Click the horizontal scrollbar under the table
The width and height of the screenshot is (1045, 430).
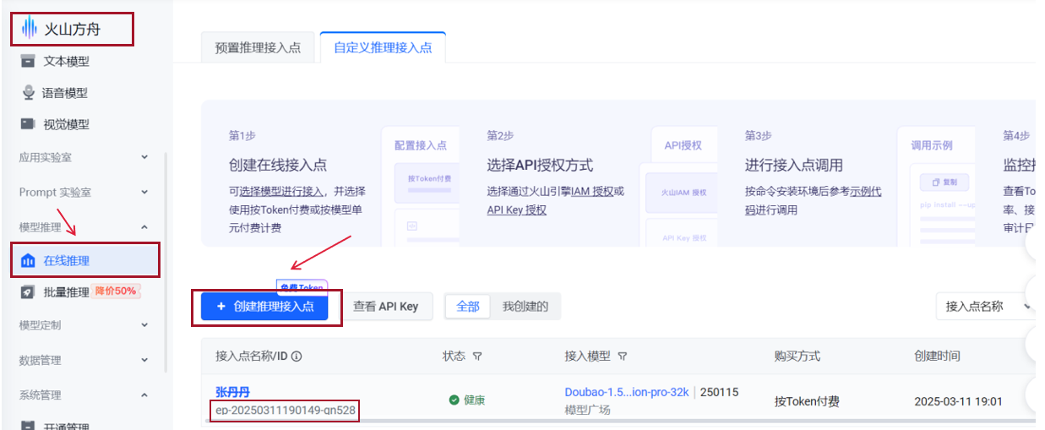click(617, 421)
